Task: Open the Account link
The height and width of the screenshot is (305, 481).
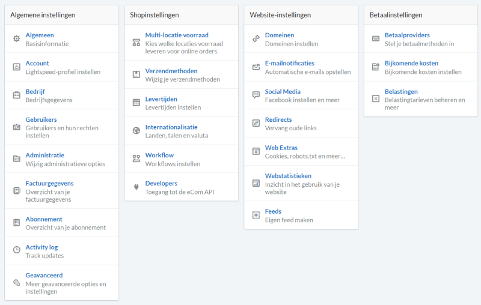Action: click(37, 64)
